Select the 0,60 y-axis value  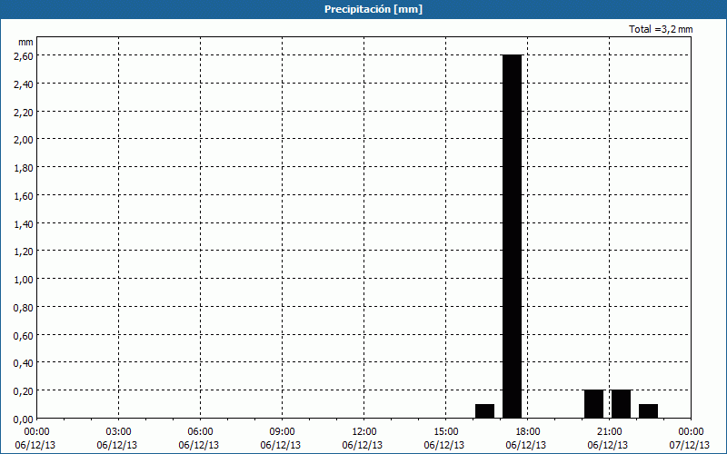click(24, 335)
